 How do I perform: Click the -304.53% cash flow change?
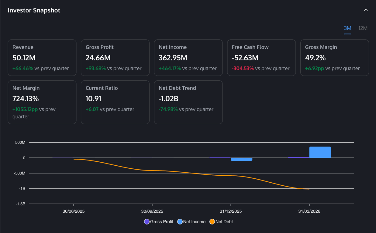click(x=243, y=68)
